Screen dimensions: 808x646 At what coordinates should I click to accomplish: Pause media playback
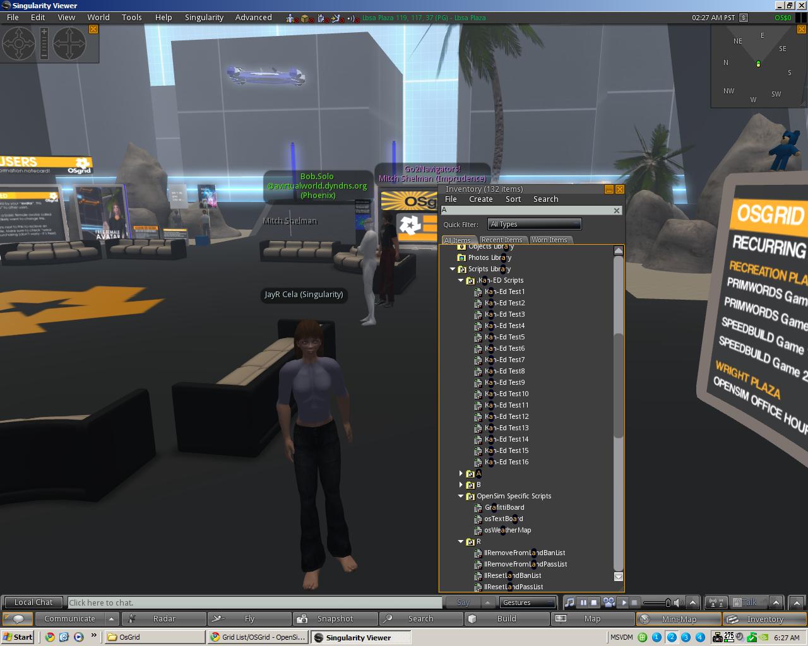tap(583, 602)
